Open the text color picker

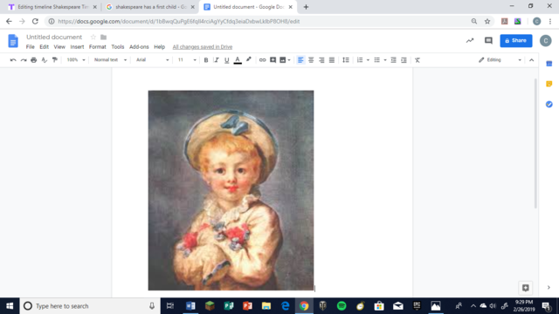point(238,60)
